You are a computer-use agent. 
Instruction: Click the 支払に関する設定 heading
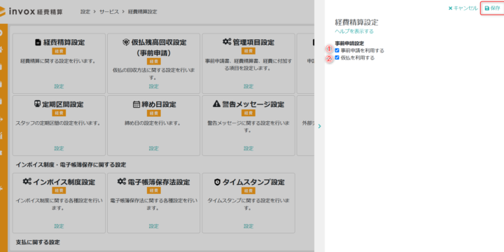(x=38, y=242)
